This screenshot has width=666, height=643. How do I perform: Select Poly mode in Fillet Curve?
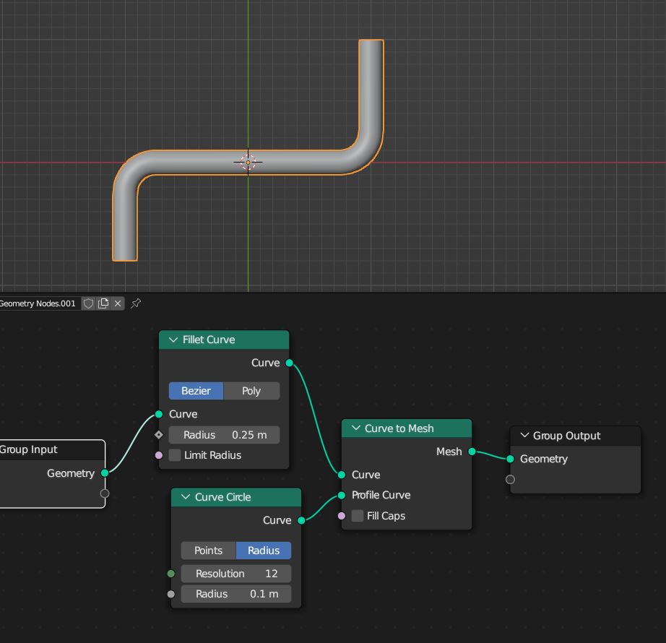[251, 391]
